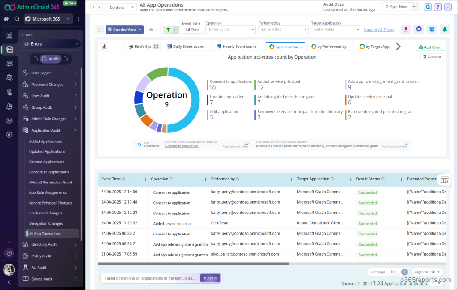Click the Ask AI button
Image resolution: width=458 pixels, height=290 pixels.
[210, 278]
